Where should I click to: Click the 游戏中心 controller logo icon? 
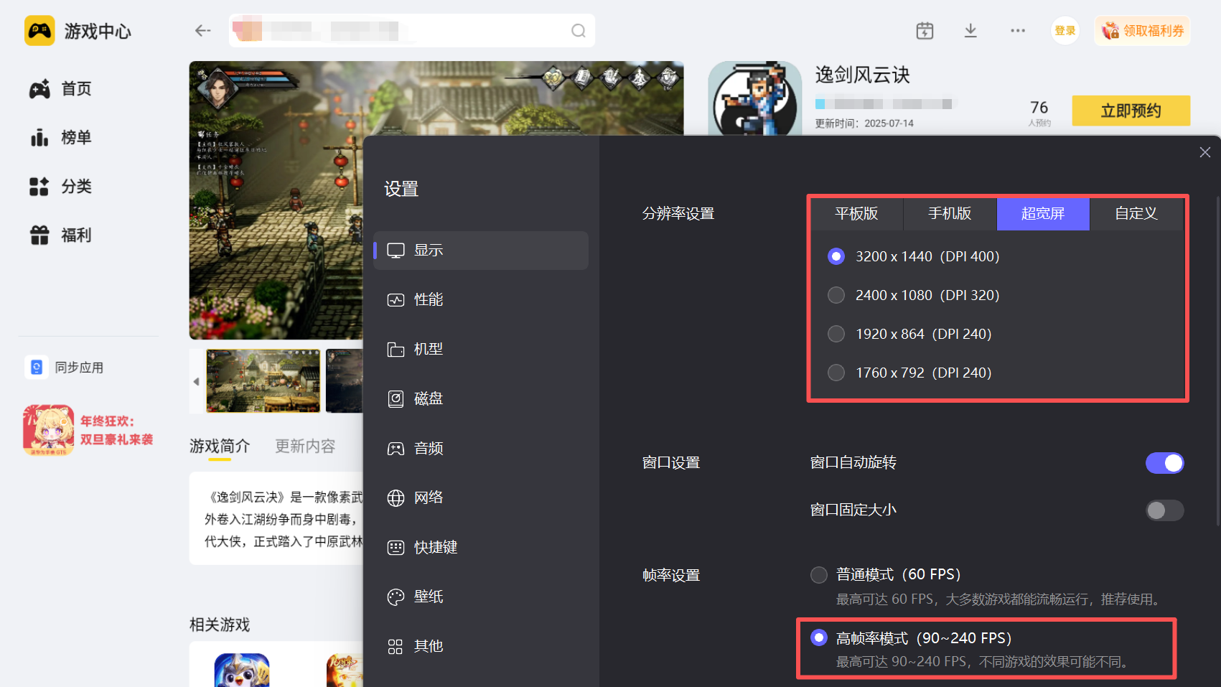click(x=39, y=31)
